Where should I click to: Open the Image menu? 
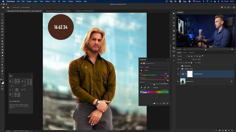(x=29, y=1)
